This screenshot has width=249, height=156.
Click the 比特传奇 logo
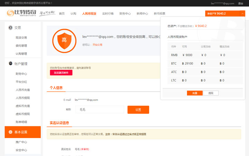pos(21,13)
